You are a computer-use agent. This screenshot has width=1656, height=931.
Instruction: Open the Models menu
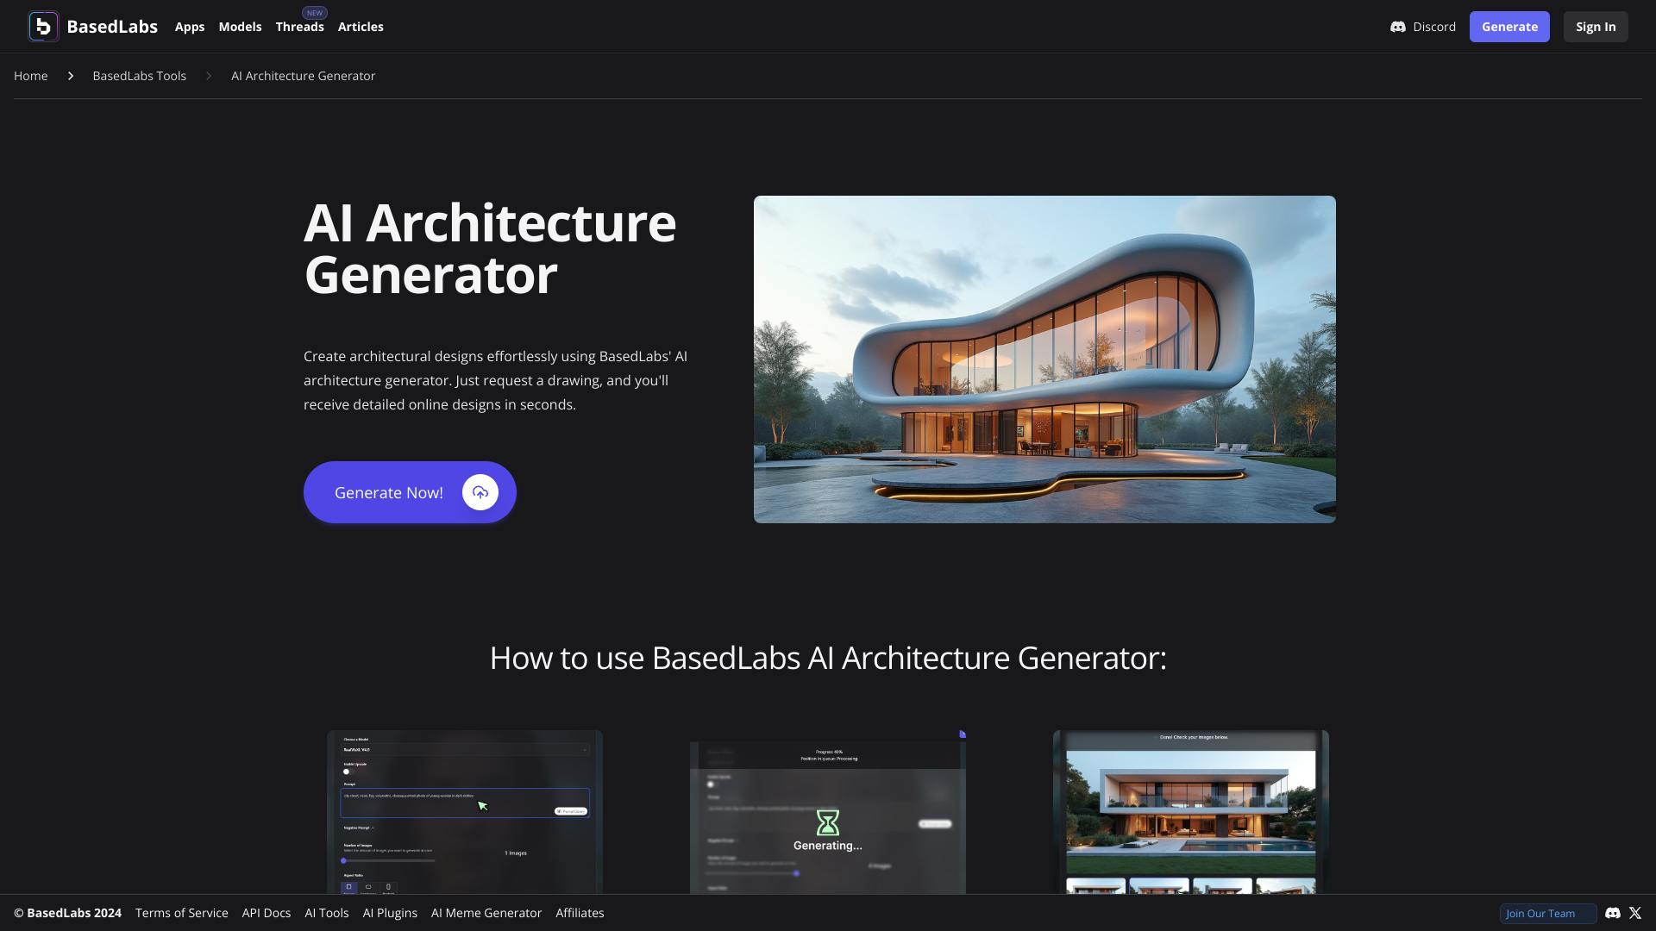click(240, 27)
